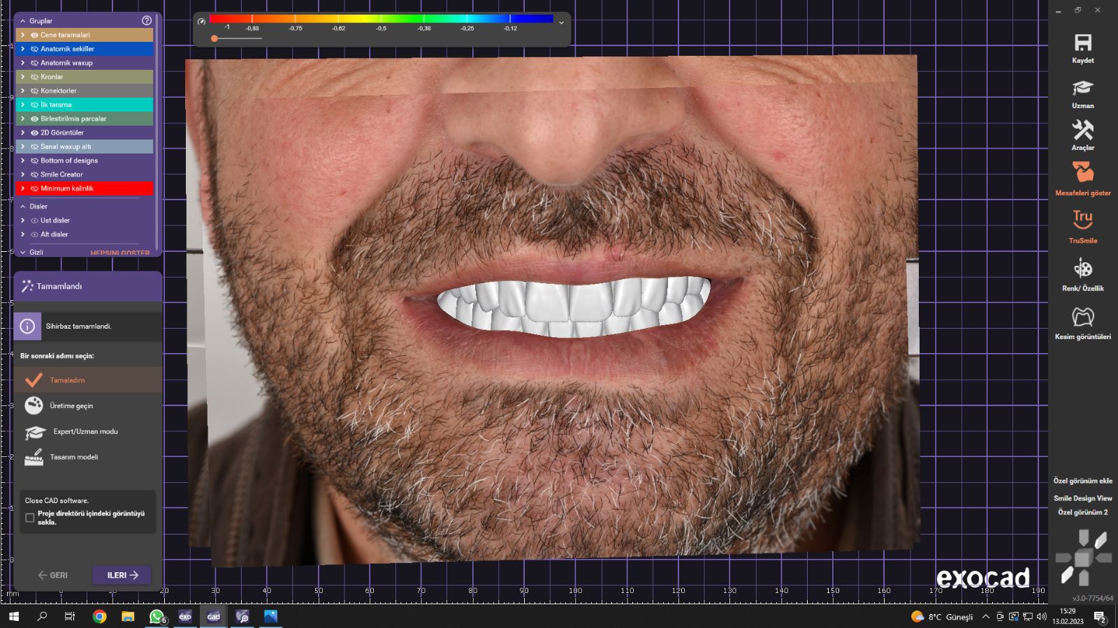Viewport: 1118px width, 628px height.
Task: Open Renk/Özellik color settings
Action: (1082, 269)
